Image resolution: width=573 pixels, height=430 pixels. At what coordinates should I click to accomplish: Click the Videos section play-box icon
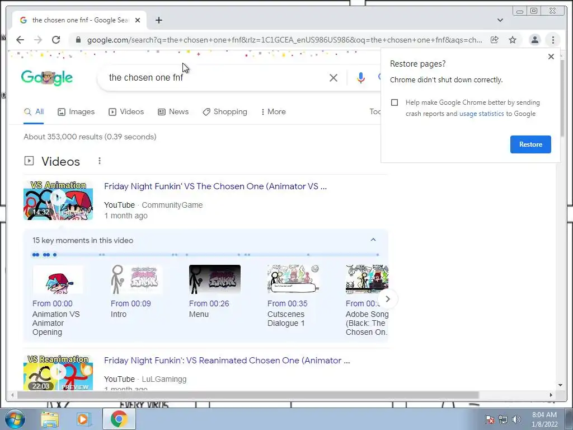[29, 161]
